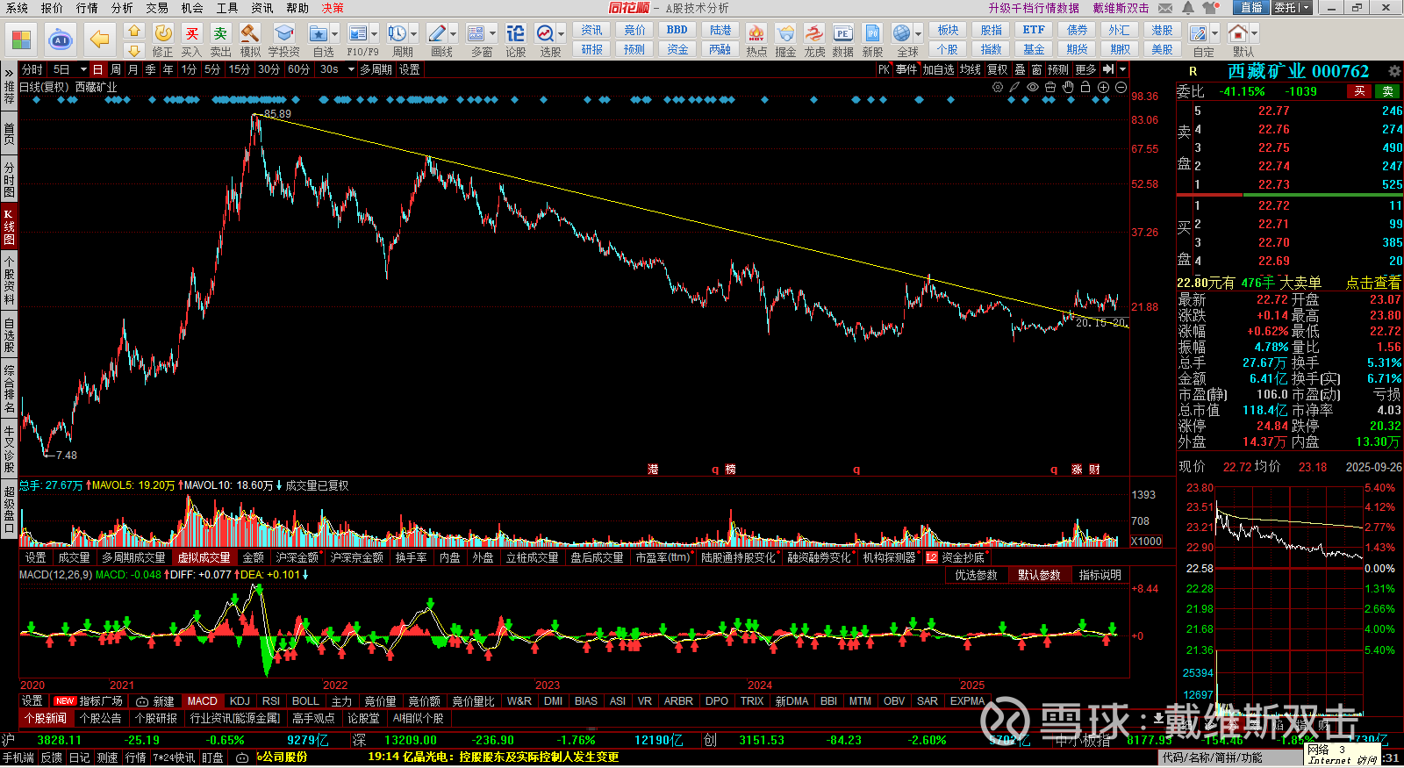1404x768 pixels.
Task: Click the 新股 IPO toolbar icon
Action: pyautogui.click(x=872, y=40)
